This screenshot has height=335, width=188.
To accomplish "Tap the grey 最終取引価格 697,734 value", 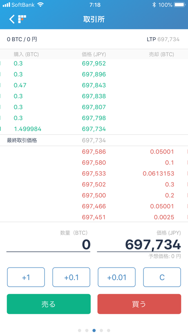I will click(x=94, y=140).
